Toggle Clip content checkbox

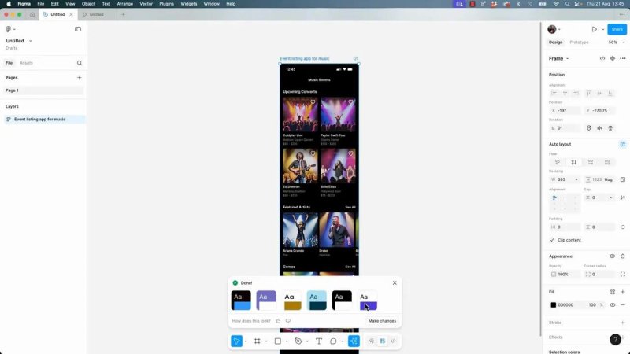click(552, 240)
